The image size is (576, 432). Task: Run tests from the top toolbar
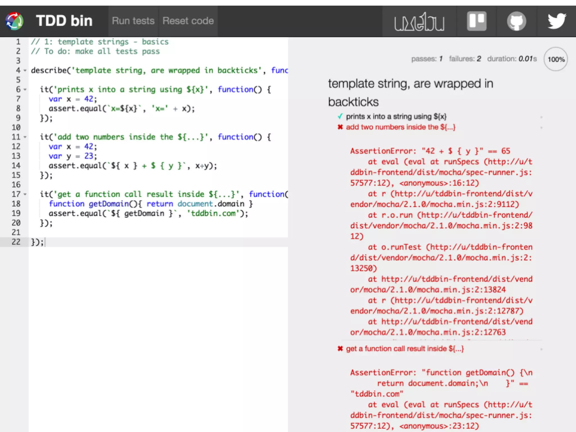tap(133, 21)
